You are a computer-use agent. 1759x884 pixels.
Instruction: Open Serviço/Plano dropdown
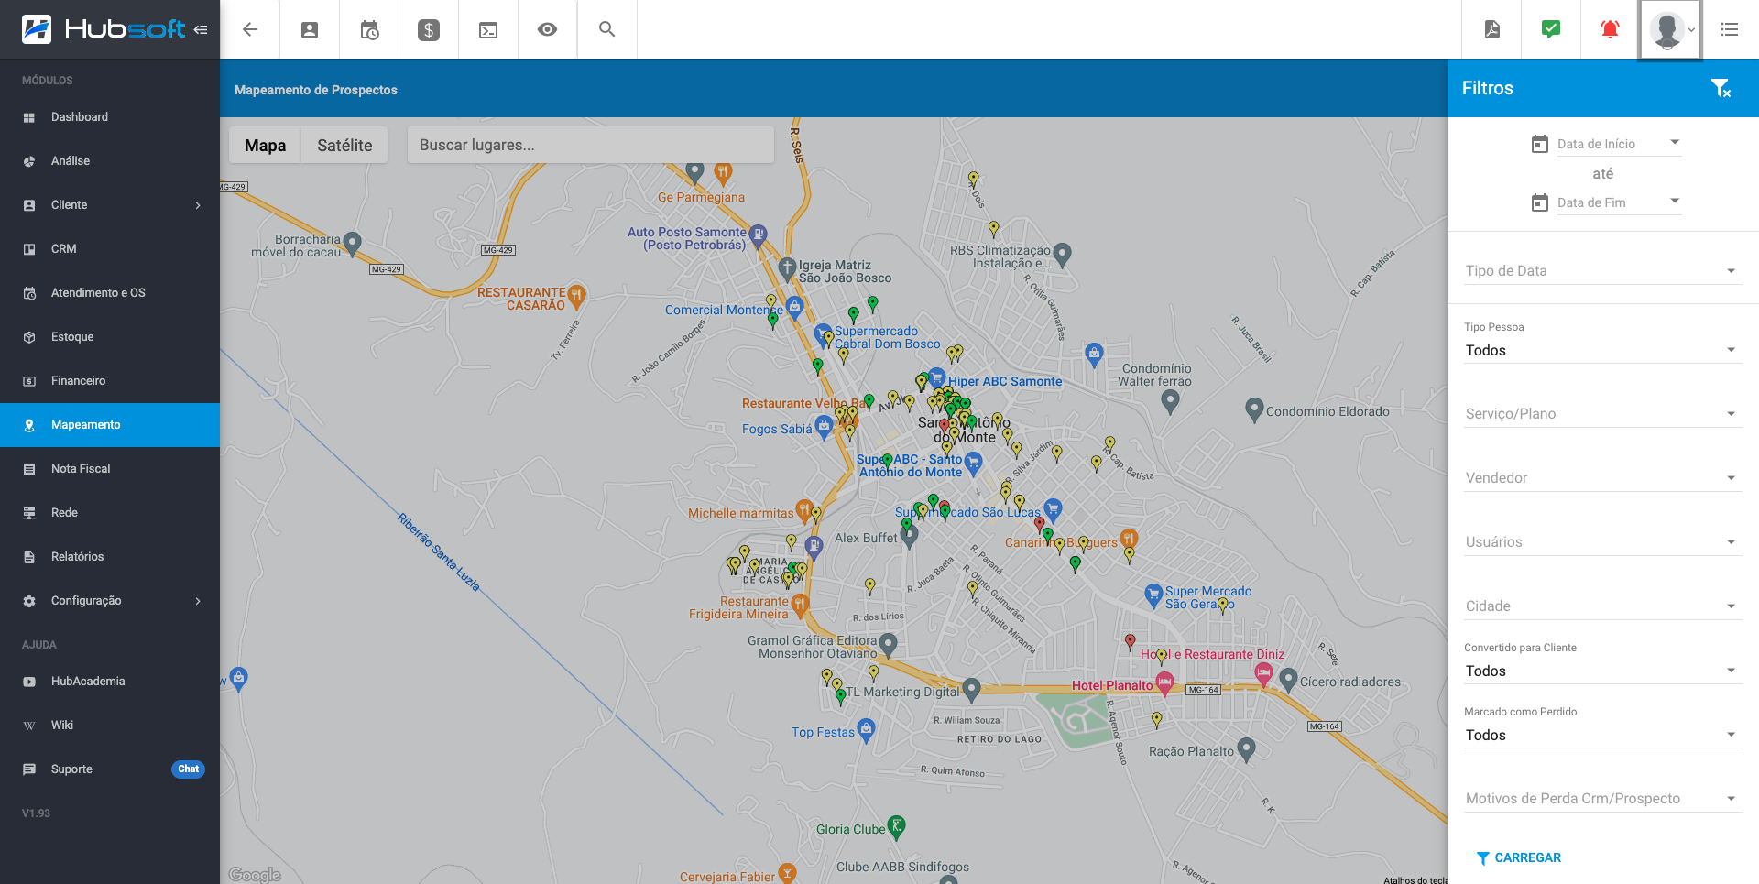1602,414
